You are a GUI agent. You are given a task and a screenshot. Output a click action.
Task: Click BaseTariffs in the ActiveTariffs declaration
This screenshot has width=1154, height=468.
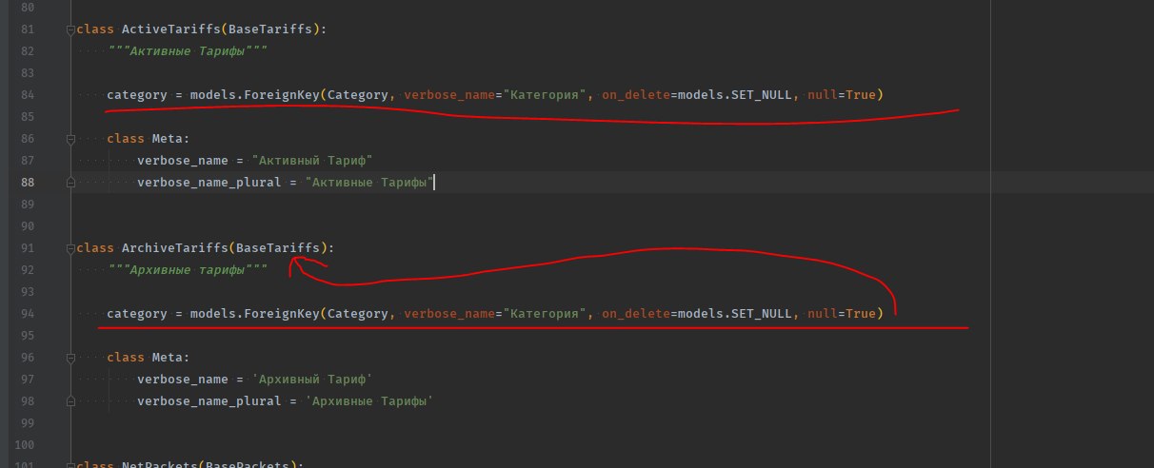point(270,29)
